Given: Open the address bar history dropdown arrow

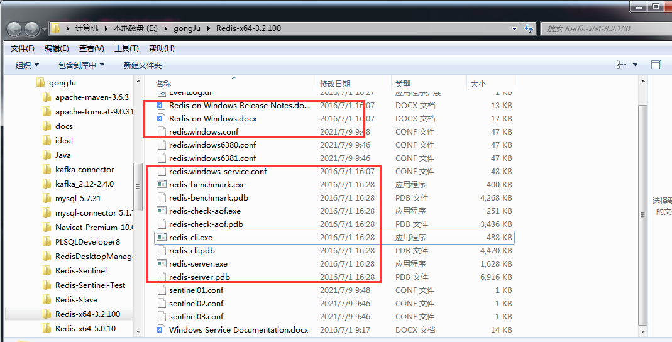Looking at the screenshot, I should pyautogui.click(x=515, y=29).
